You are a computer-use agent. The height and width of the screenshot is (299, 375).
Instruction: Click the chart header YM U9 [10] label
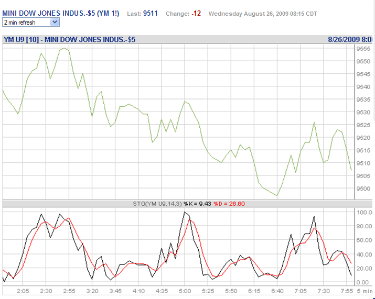(x=21, y=39)
